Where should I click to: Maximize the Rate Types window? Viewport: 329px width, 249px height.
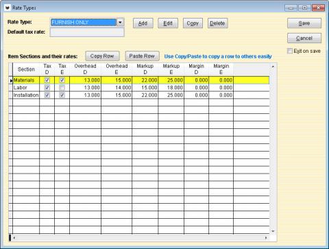pyautogui.click(x=304, y=8)
